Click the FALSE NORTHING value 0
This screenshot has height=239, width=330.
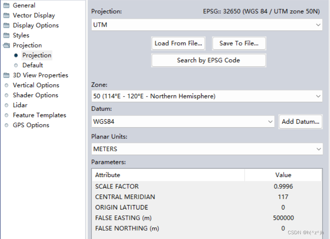(x=283, y=228)
